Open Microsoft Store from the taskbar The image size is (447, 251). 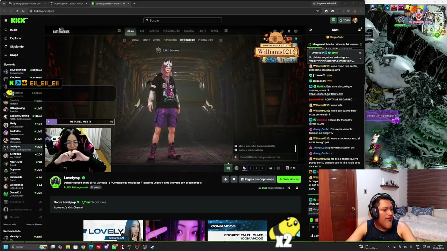pos(75,247)
